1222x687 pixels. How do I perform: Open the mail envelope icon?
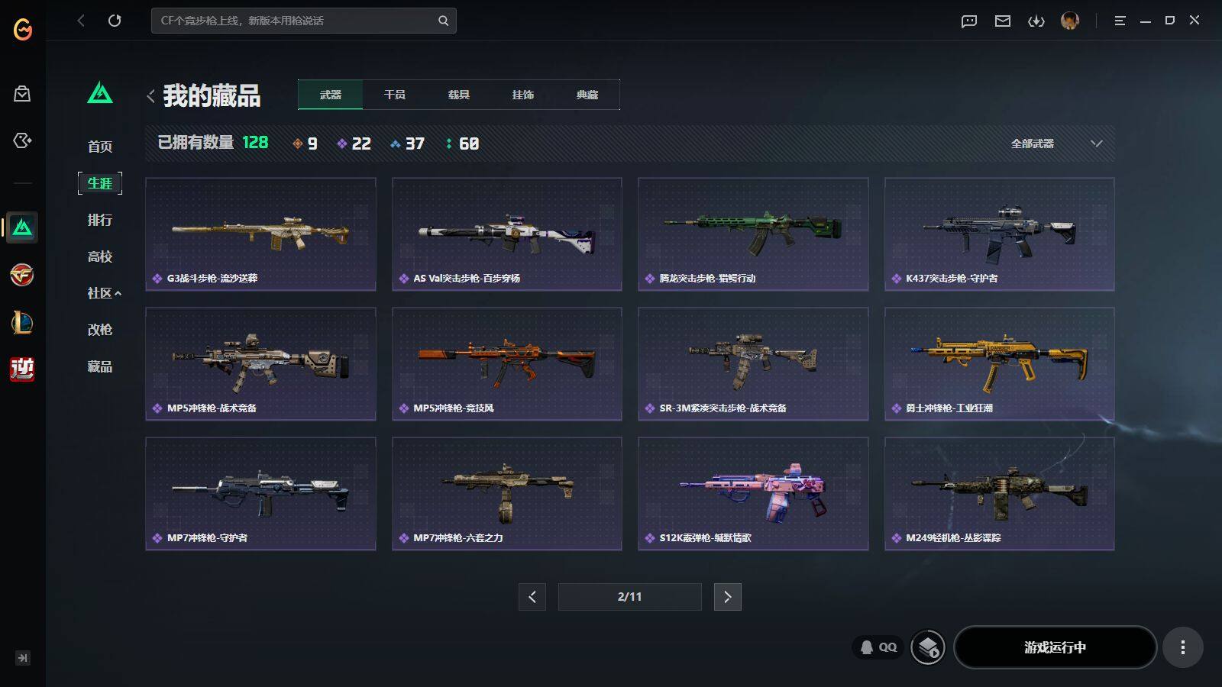(x=1003, y=21)
